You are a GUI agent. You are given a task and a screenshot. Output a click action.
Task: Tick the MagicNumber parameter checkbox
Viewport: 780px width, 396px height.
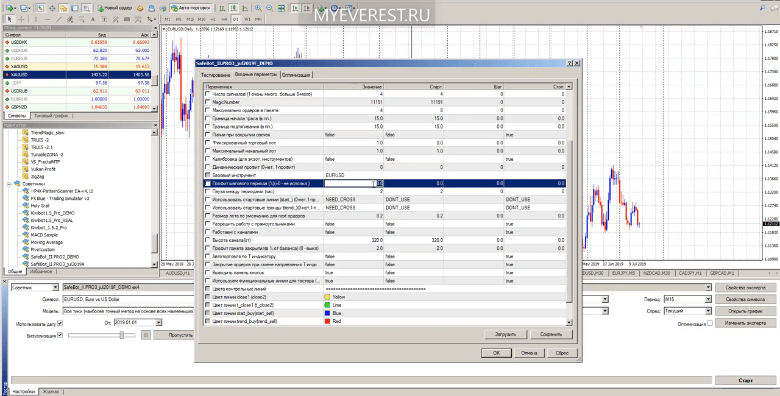207,102
